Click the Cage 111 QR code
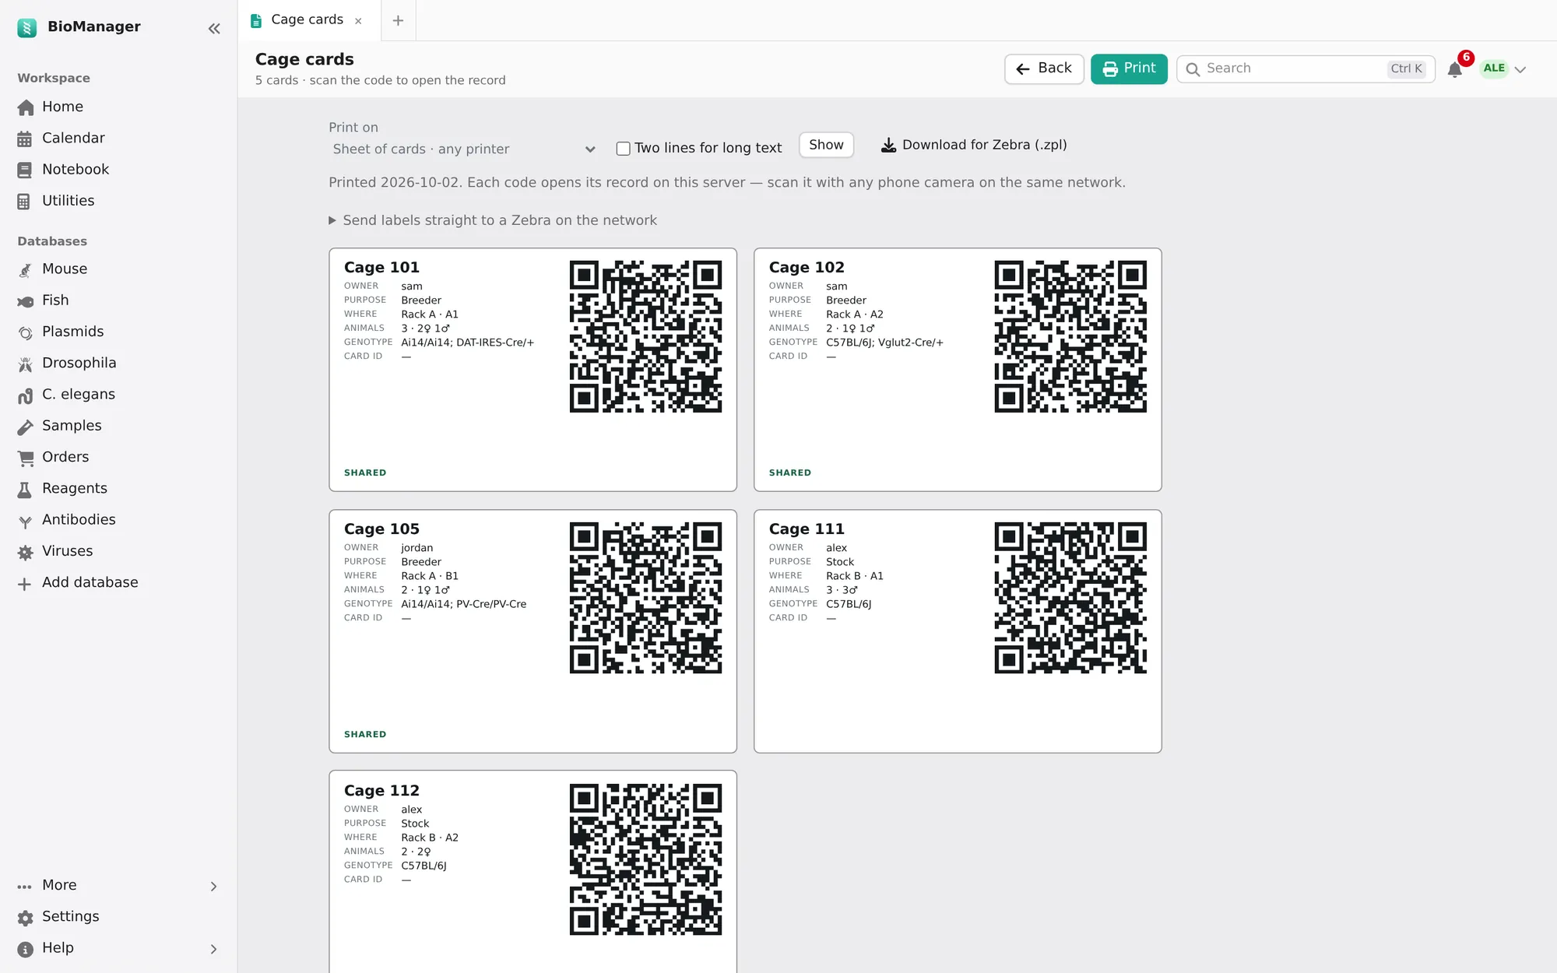The image size is (1557, 973). [1070, 598]
